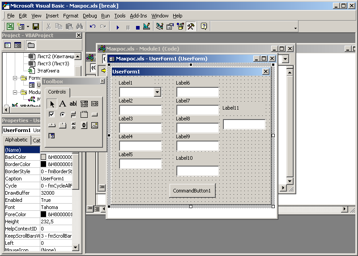Open the Format menu

click(71, 16)
